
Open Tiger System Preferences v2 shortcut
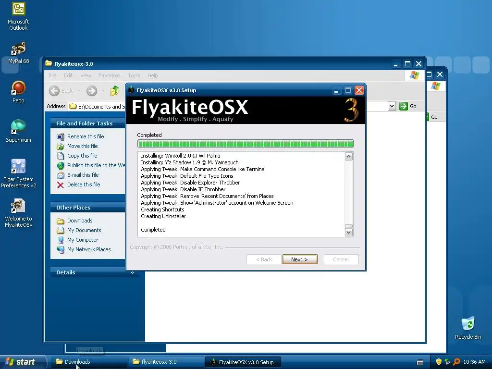pyautogui.click(x=19, y=173)
